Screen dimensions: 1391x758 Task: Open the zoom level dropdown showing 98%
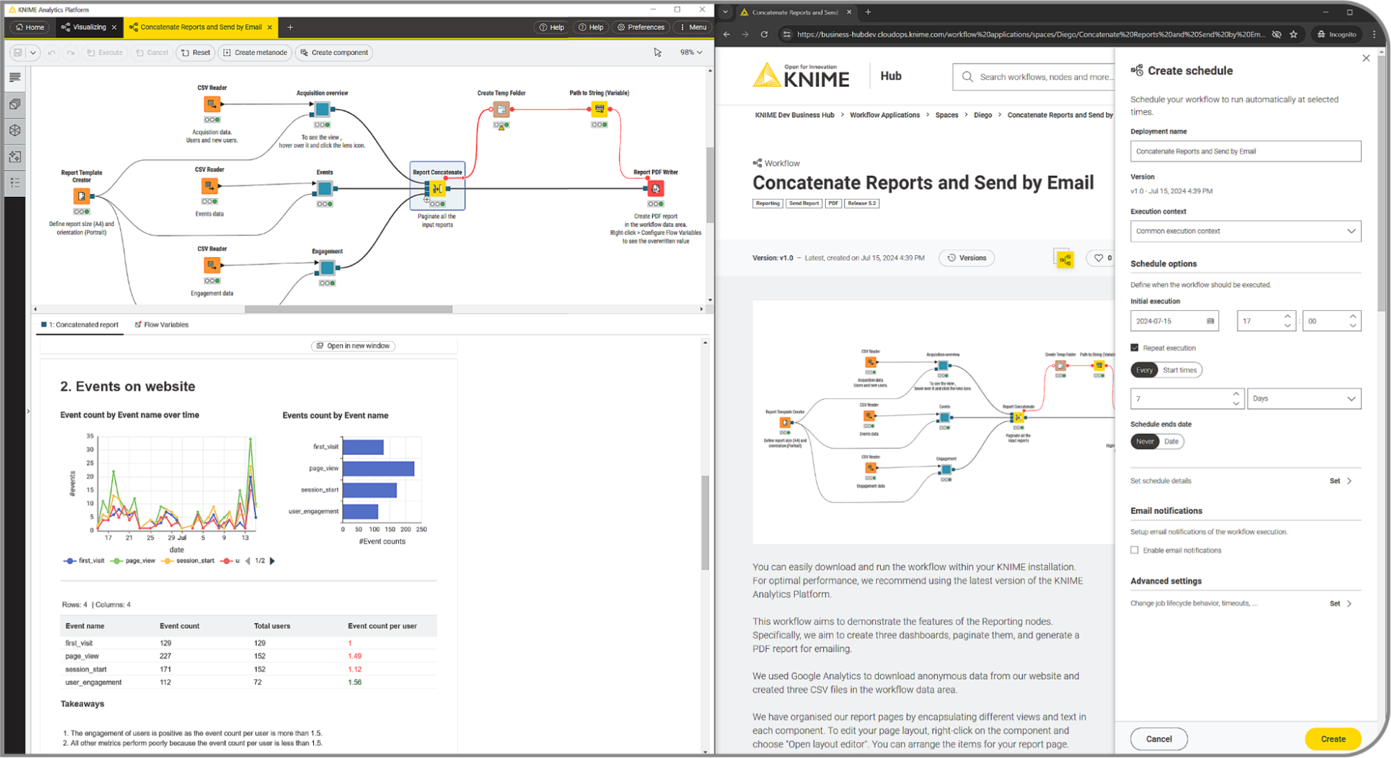[x=690, y=52]
